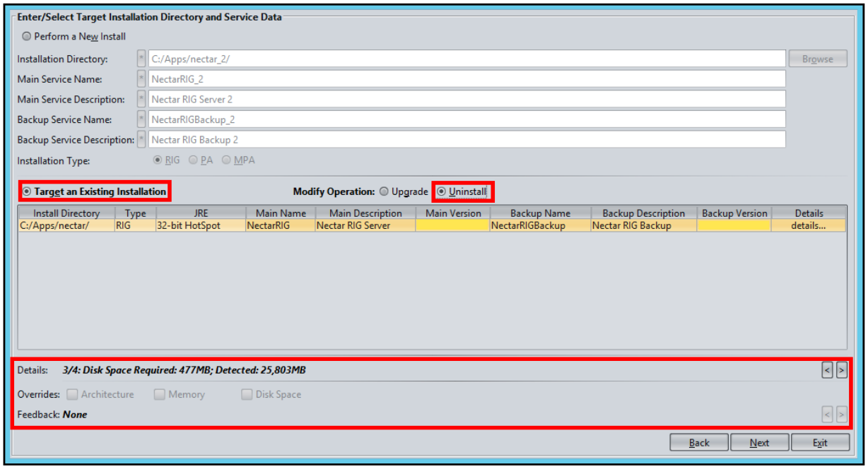
Task: Show next Details message arrow
Action: tap(841, 369)
